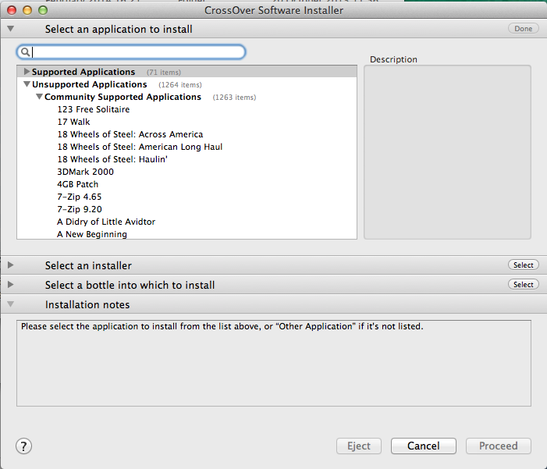Click Select a bottle heading text
Viewport: 547px width, 469px height.
click(130, 285)
